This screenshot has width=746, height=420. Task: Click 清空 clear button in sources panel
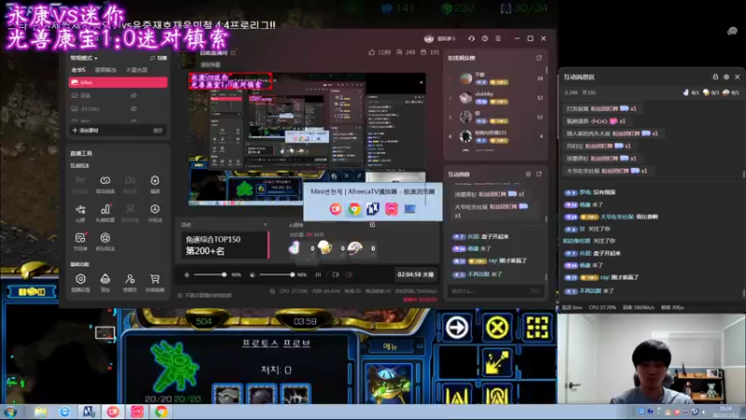pyautogui.click(x=158, y=131)
